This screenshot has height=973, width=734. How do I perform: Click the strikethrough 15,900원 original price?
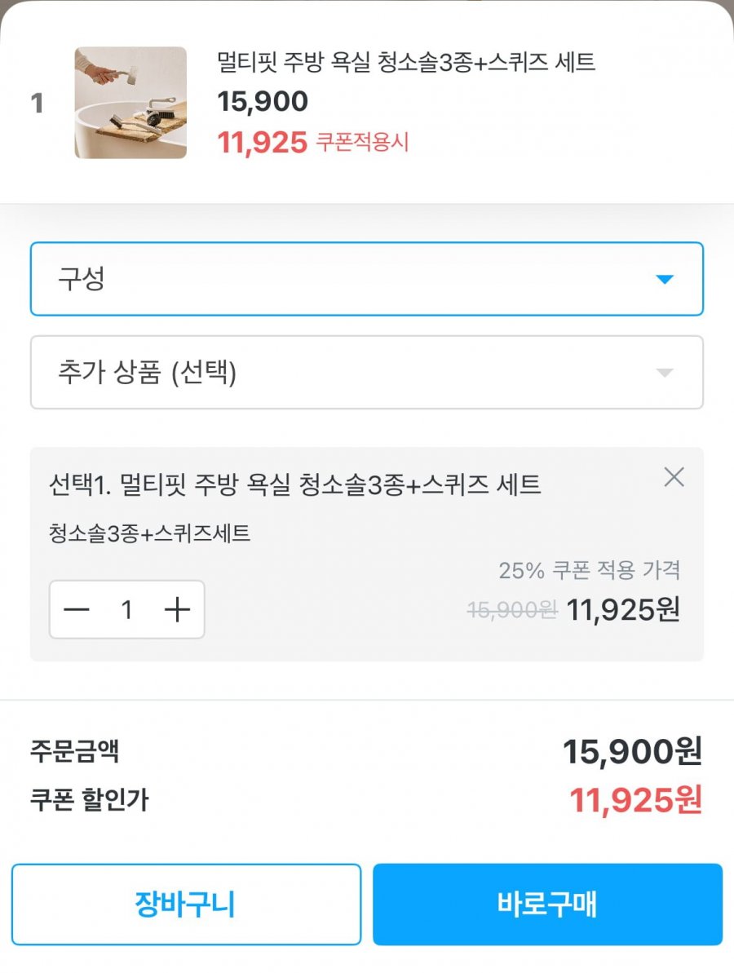tap(512, 610)
